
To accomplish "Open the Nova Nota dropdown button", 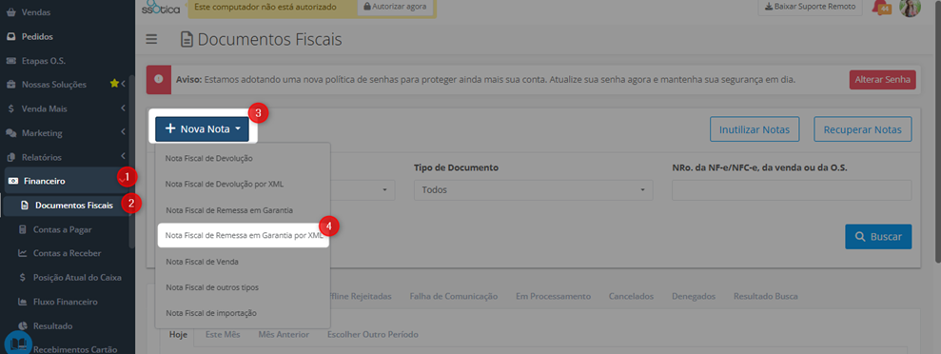I will (202, 128).
